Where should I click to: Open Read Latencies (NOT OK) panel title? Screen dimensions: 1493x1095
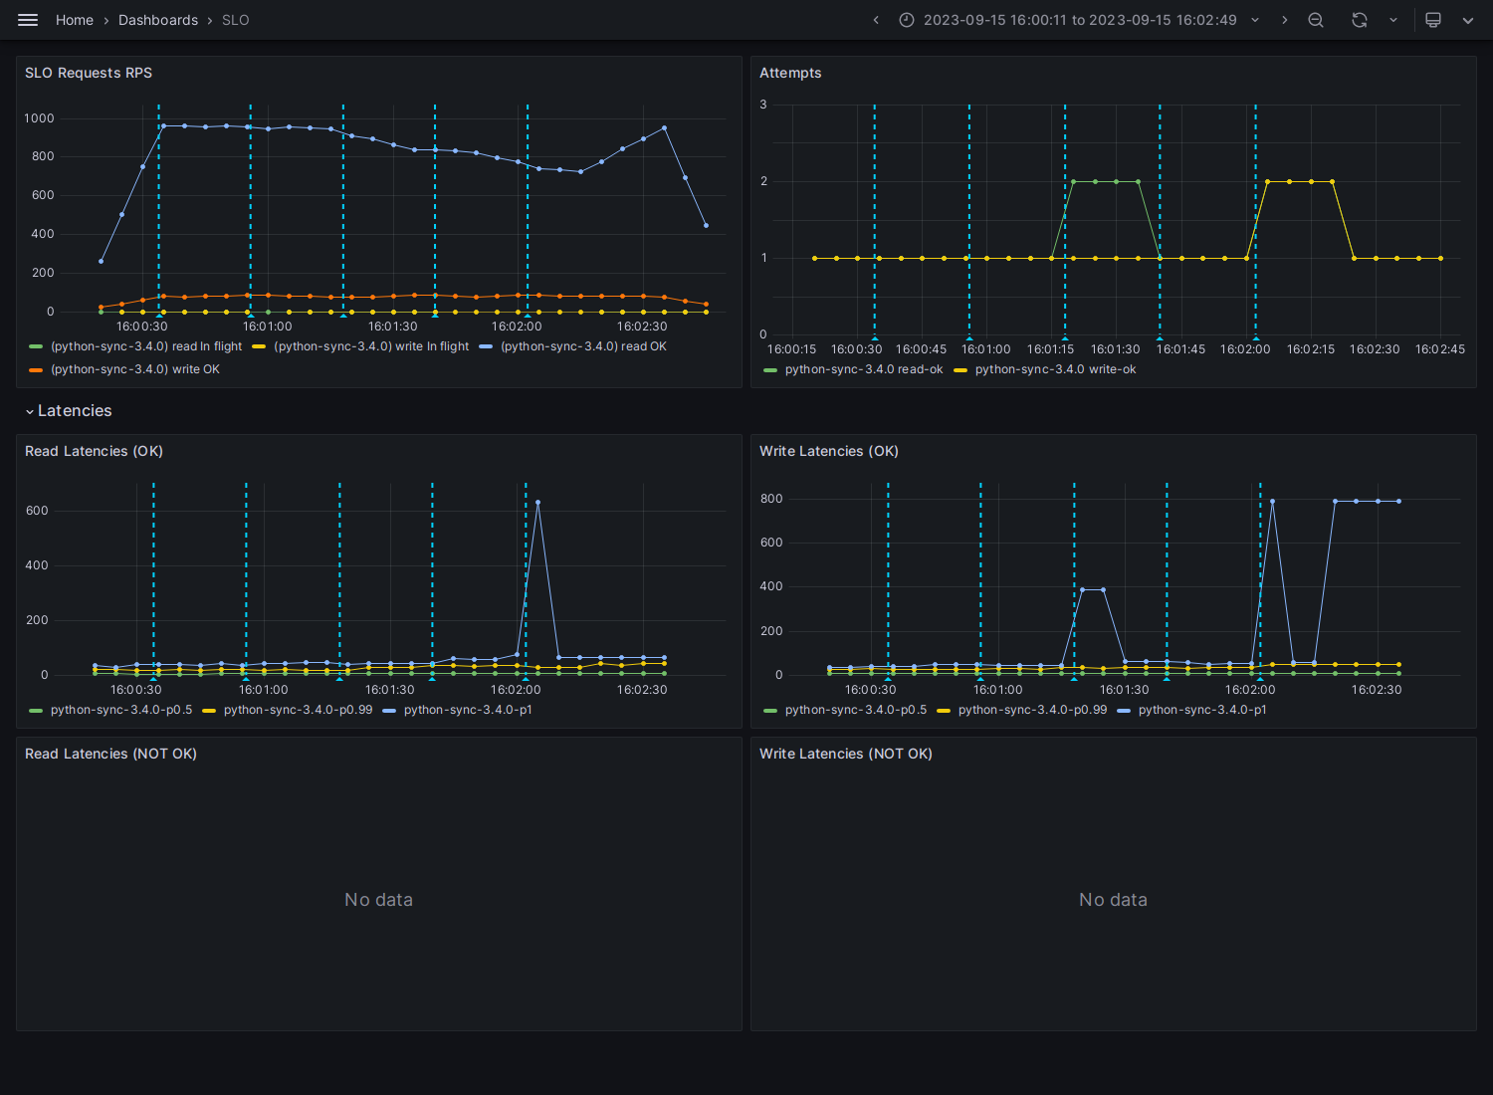110,754
